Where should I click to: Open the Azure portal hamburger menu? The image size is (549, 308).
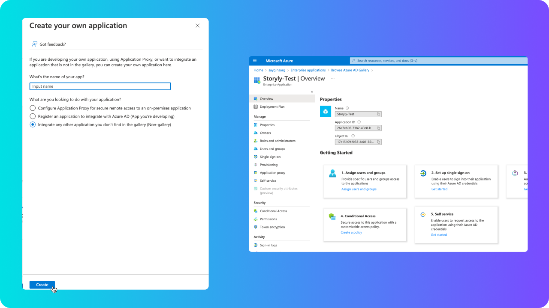[x=255, y=61]
